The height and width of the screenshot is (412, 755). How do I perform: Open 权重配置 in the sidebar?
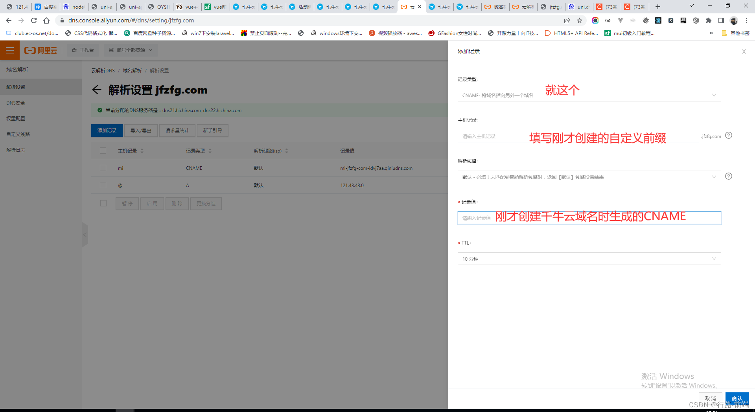click(41, 118)
